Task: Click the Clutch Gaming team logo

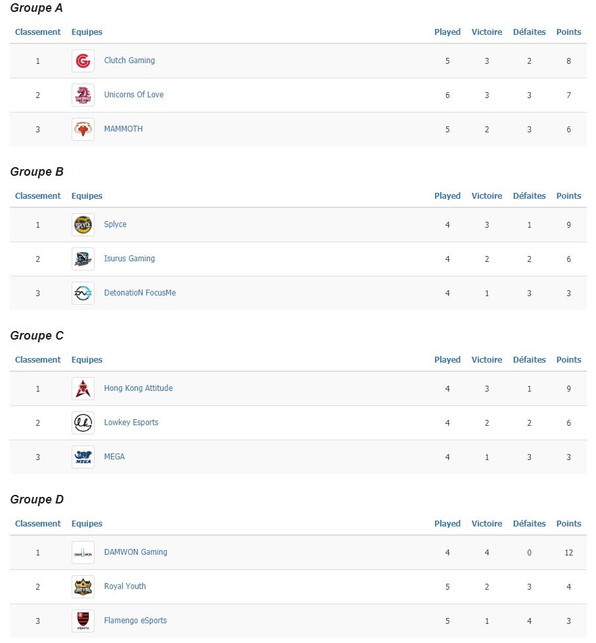Action: [83, 61]
